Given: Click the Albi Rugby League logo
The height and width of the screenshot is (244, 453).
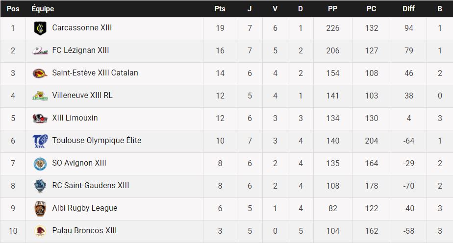Looking at the screenshot, I should pos(40,209).
